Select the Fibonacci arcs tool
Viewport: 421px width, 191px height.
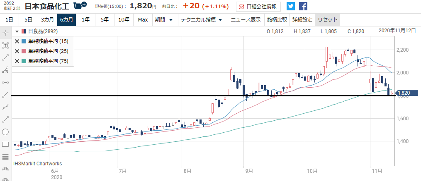tap(5, 169)
